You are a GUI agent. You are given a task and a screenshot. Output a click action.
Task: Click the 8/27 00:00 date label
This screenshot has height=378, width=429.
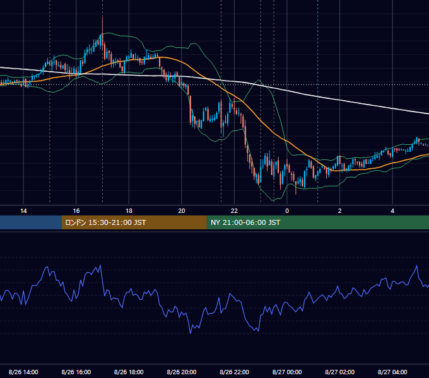(287, 372)
